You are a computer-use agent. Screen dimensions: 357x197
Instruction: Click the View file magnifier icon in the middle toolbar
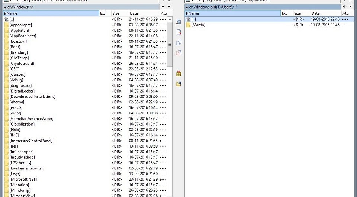pyautogui.click(x=178, y=22)
